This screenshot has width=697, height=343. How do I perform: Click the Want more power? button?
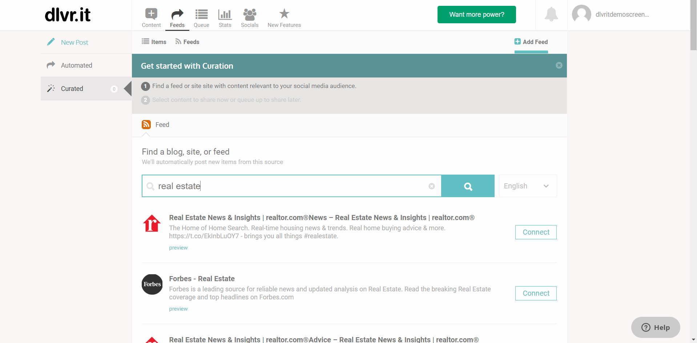pyautogui.click(x=476, y=15)
